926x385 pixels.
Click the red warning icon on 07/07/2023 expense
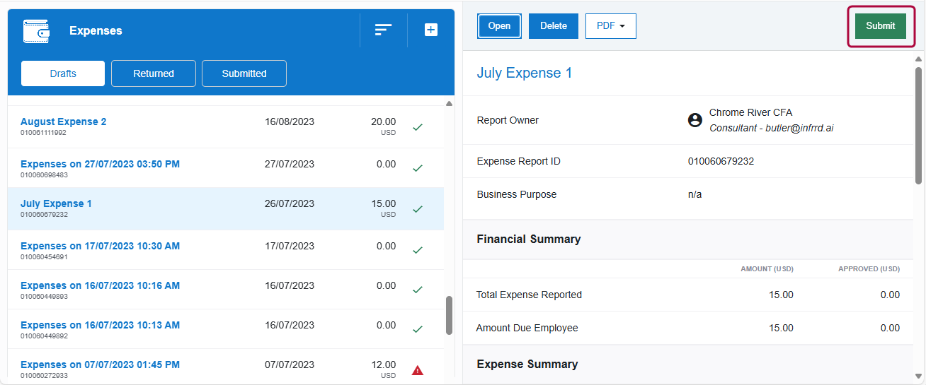(418, 370)
